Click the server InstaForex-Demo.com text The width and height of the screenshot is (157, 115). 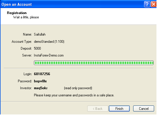pyautogui.click(x=49, y=55)
